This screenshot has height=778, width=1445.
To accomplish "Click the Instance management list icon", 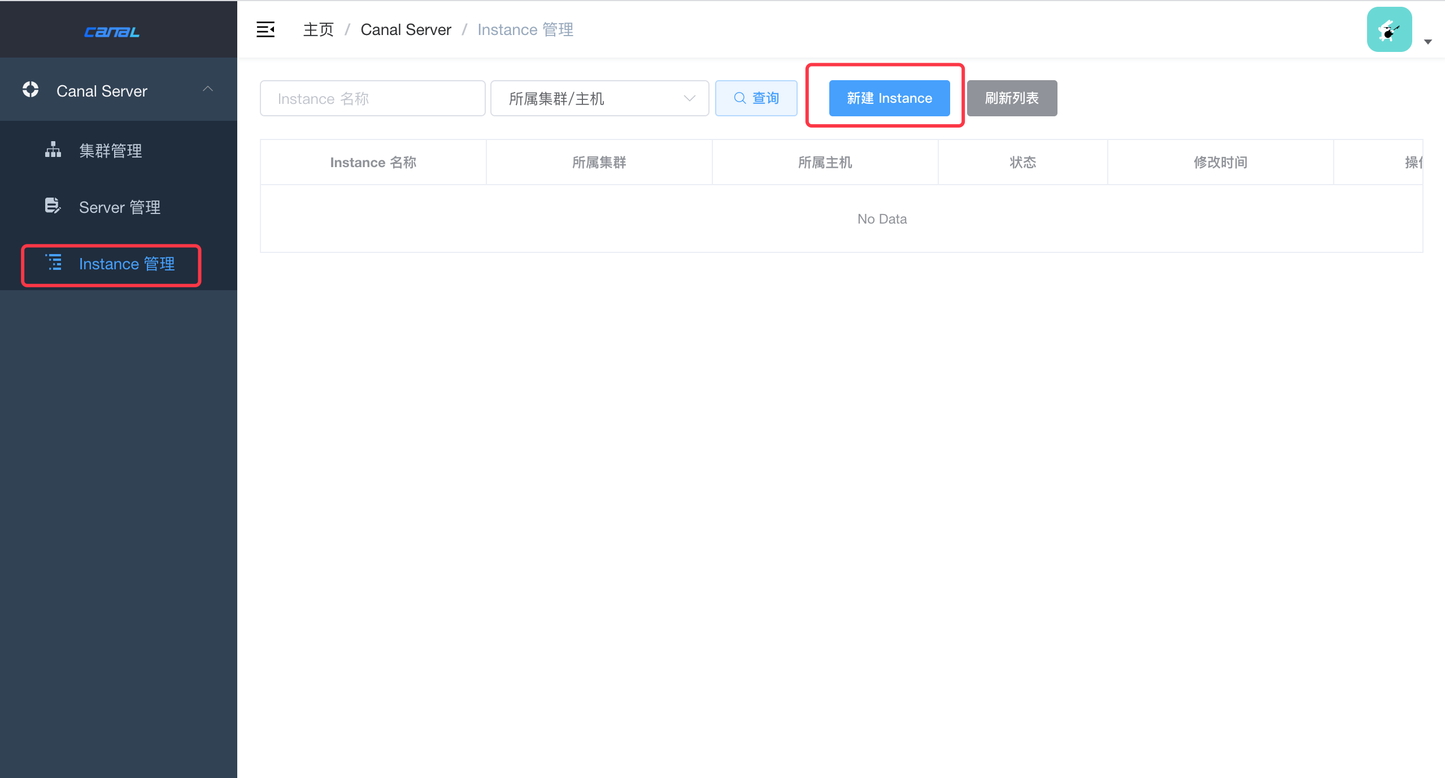I will click(54, 263).
